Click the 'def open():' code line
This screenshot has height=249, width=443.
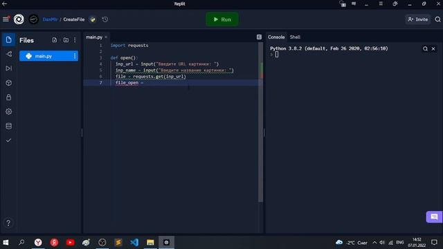124,57
